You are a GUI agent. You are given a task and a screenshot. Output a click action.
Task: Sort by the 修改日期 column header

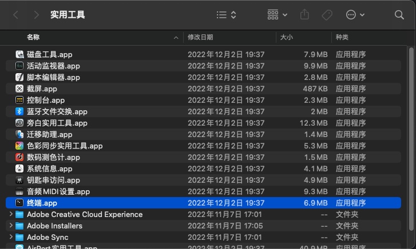pos(200,37)
